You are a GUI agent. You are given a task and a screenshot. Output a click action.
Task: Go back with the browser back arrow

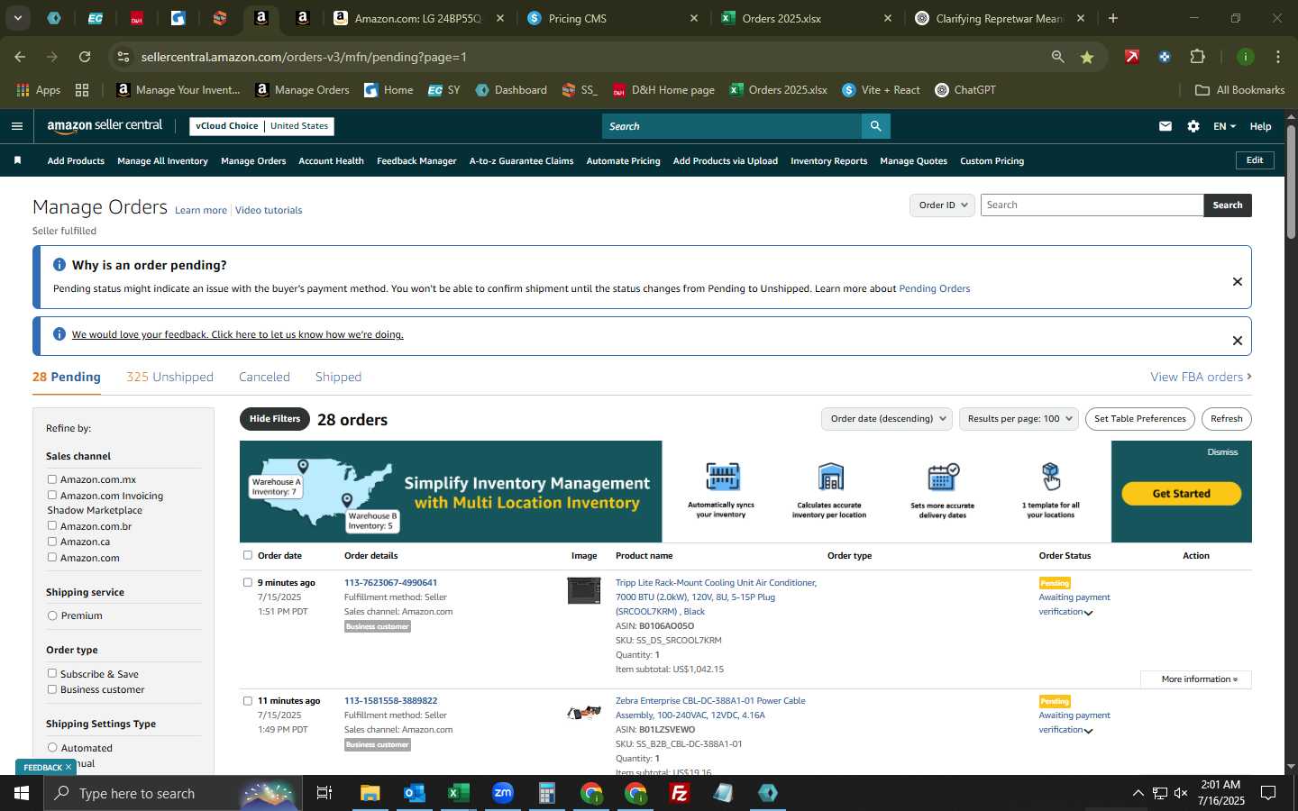pos(20,57)
